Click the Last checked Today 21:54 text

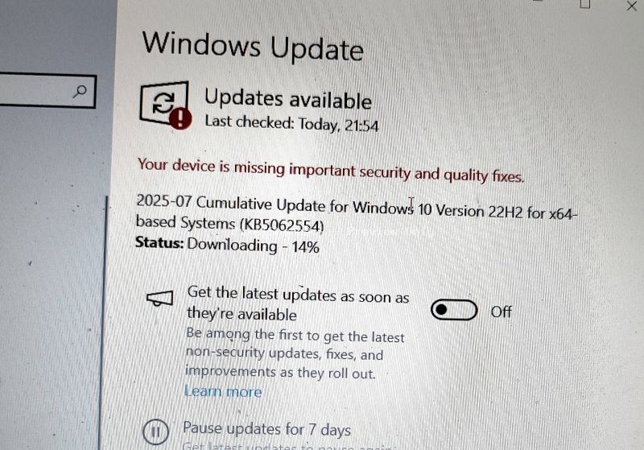point(291,124)
